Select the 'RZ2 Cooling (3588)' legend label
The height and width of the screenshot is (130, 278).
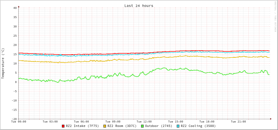(x=198, y=126)
